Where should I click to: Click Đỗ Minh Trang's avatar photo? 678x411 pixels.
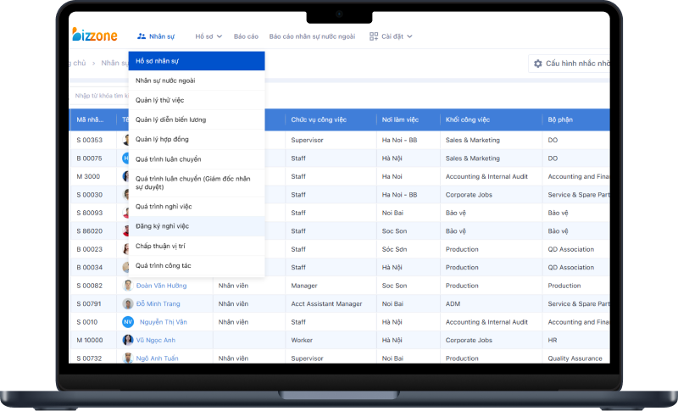click(128, 303)
